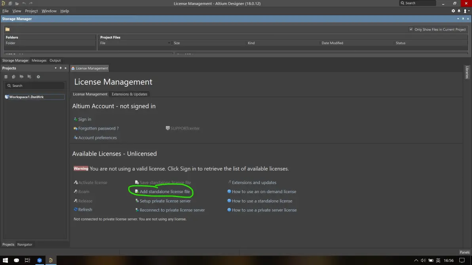Open the Project menu
This screenshot has height=265, width=472.
click(31, 11)
